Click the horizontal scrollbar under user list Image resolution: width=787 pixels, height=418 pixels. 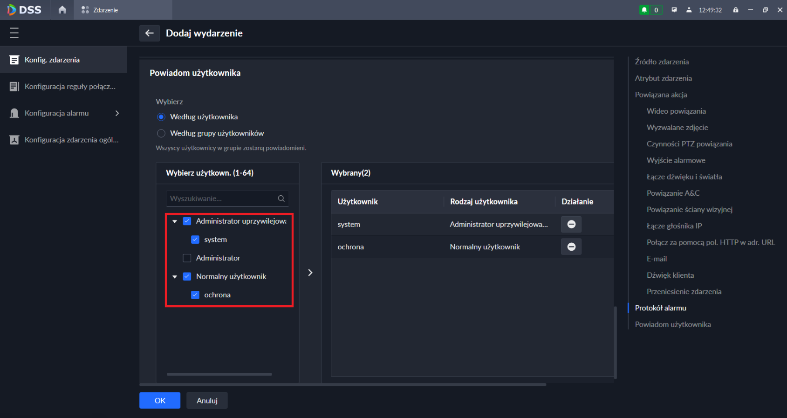[x=219, y=374]
